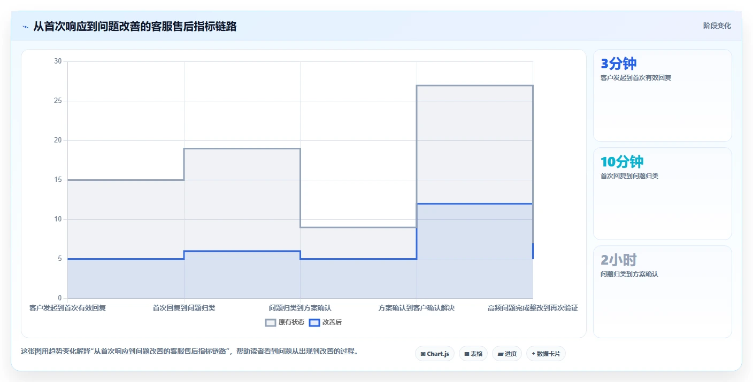Click the card caption 首次回复到问题归类
Viewport: 753px width, 382px height.
(629, 176)
